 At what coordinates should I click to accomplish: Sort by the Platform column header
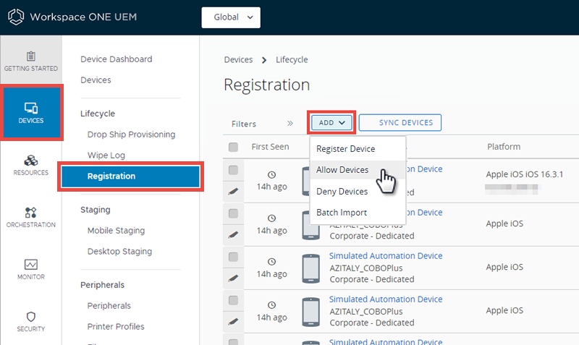pos(504,147)
